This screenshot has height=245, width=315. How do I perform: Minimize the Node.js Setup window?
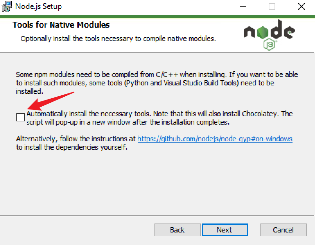(243, 6)
